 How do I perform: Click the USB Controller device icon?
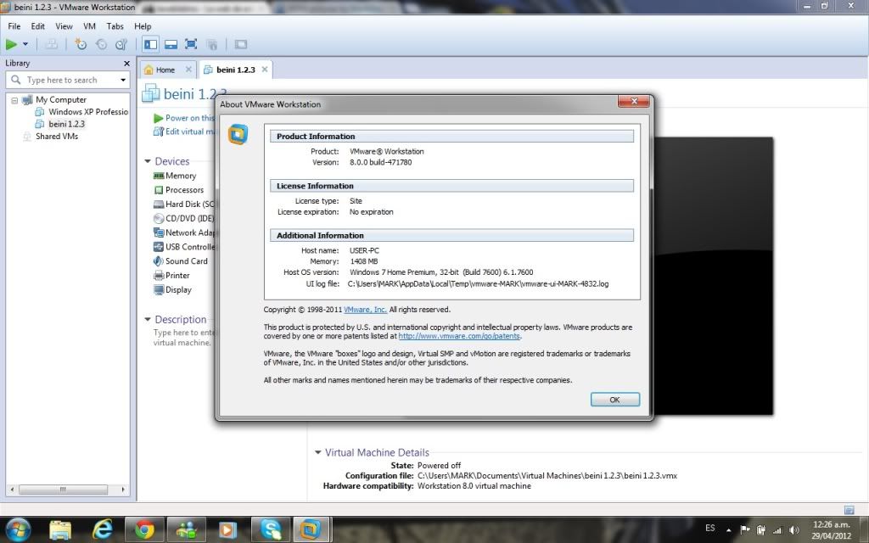tap(159, 247)
